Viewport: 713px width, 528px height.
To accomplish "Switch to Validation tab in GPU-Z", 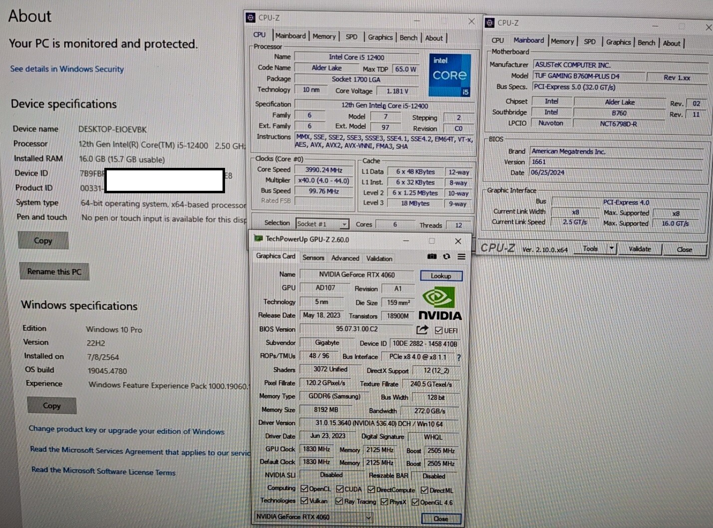I will 379,259.
